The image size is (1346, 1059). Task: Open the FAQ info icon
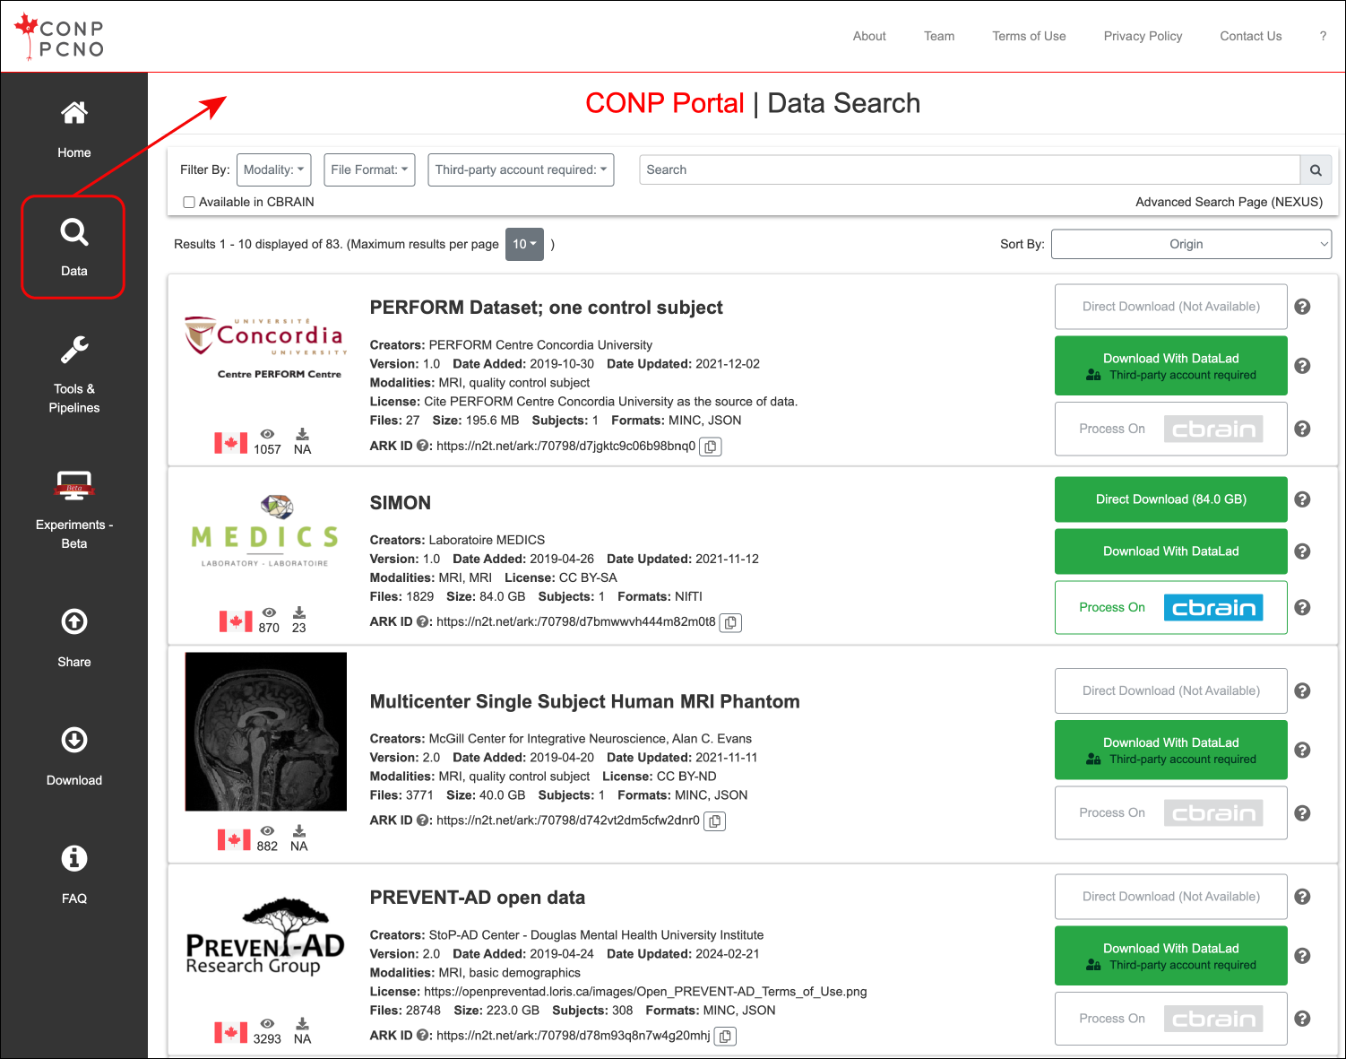(74, 858)
